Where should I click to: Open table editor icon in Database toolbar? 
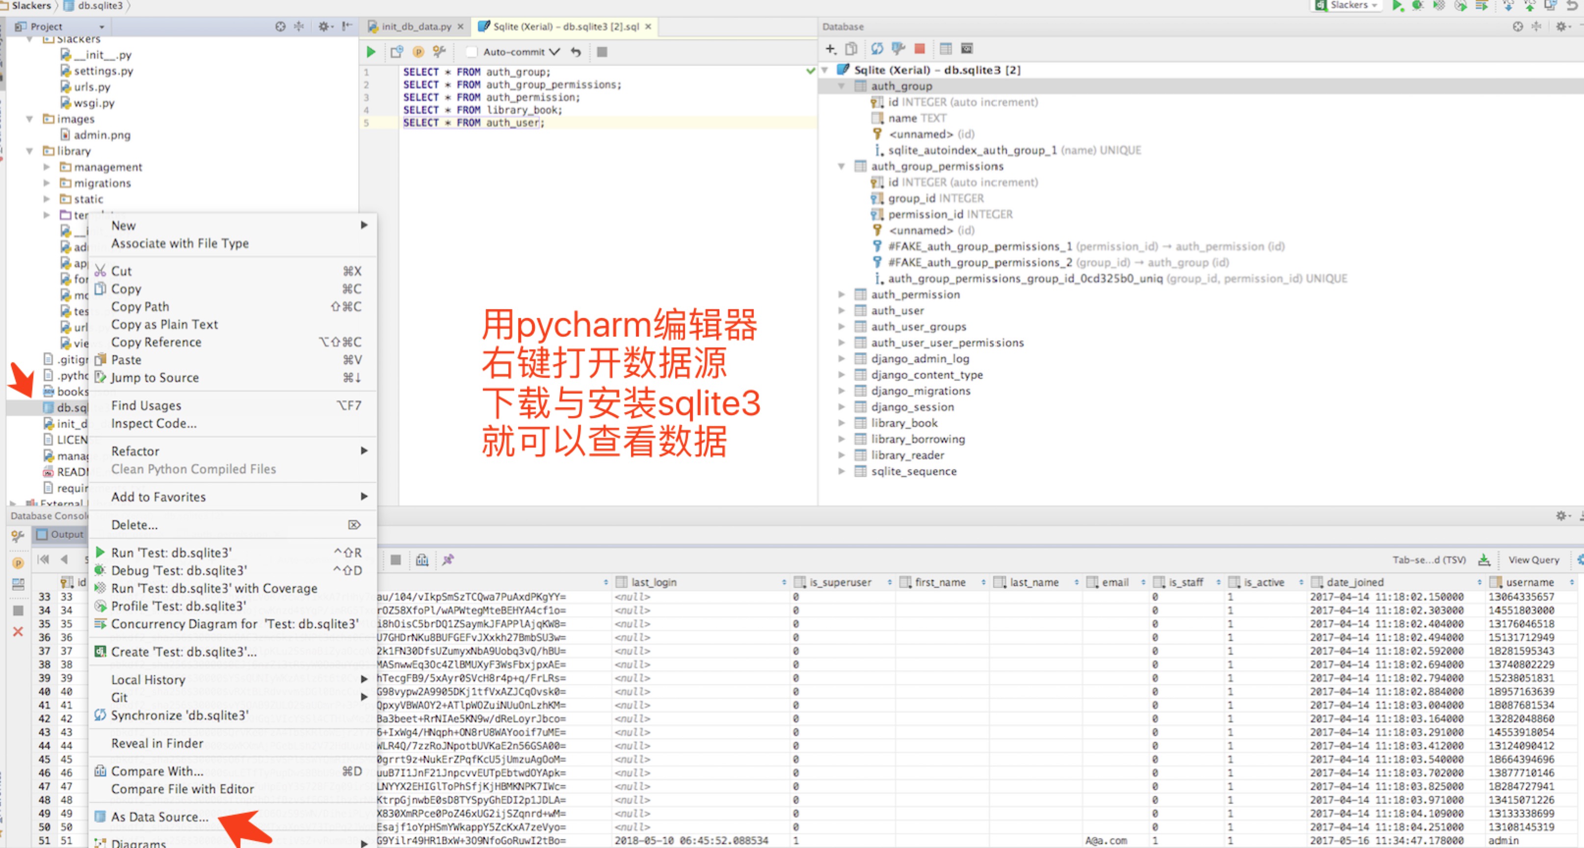coord(946,49)
